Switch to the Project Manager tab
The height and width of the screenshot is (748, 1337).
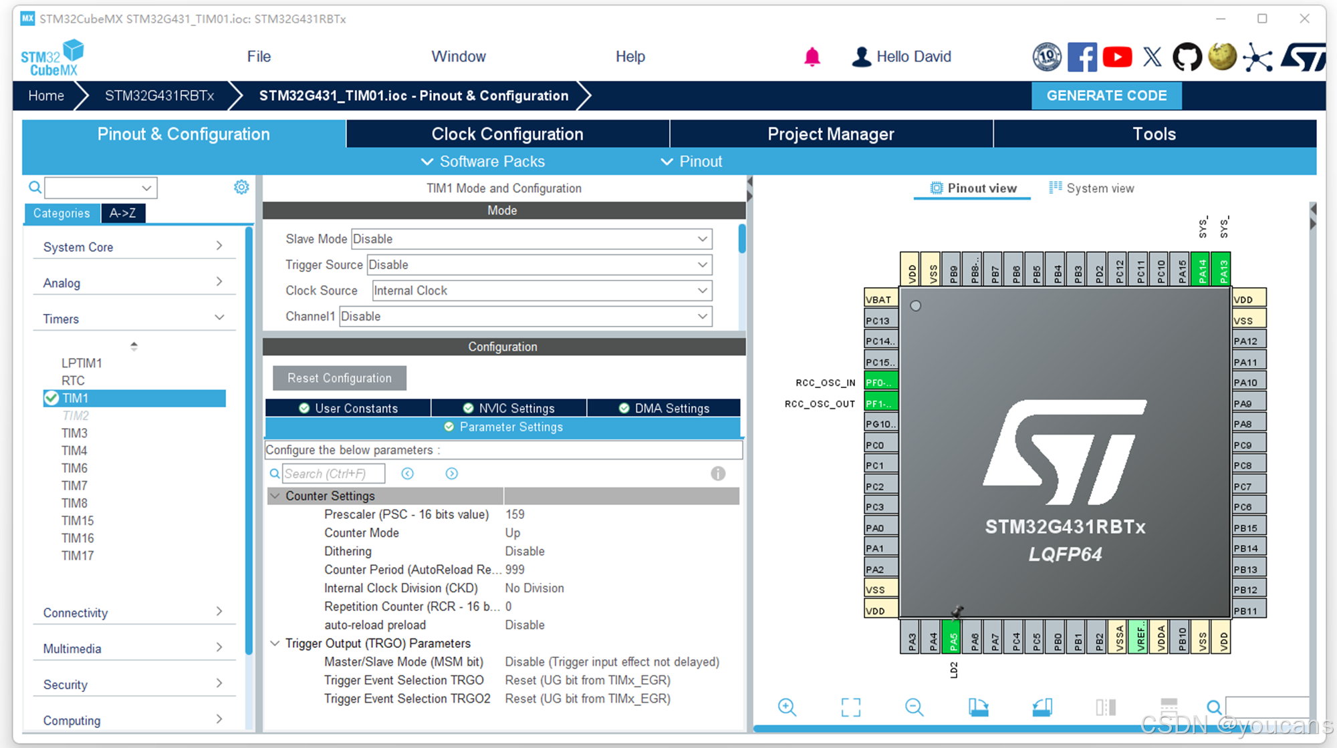(831, 134)
